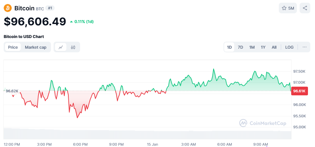The width and height of the screenshot is (315, 147).
Task: Choose the 1Y time range
Action: [x=263, y=47]
